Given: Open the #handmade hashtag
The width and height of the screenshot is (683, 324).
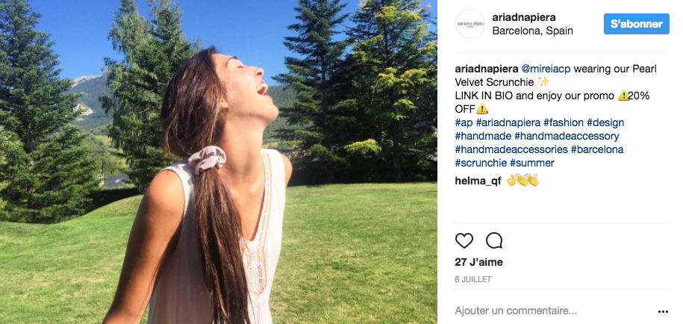Looking at the screenshot, I should pyautogui.click(x=483, y=136).
